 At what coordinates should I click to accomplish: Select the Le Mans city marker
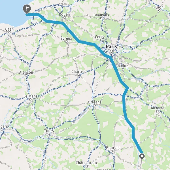pos(31,99)
